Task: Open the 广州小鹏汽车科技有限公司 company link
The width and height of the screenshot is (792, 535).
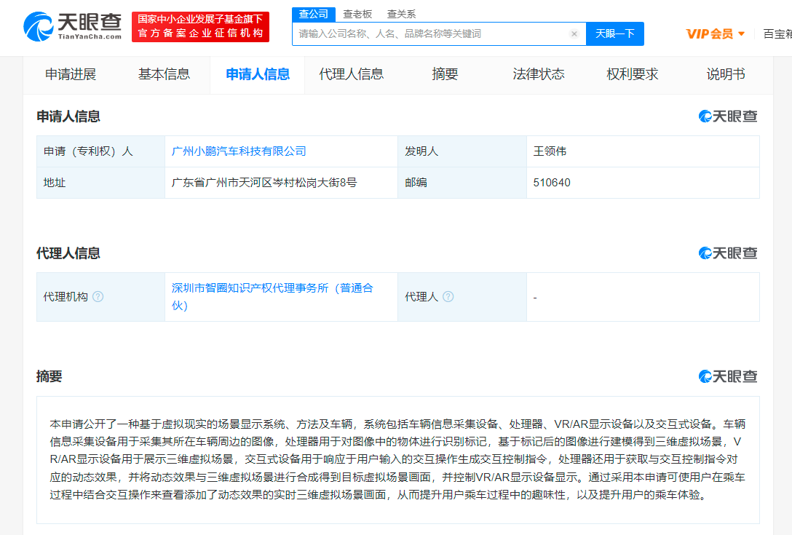Action: pyautogui.click(x=239, y=151)
